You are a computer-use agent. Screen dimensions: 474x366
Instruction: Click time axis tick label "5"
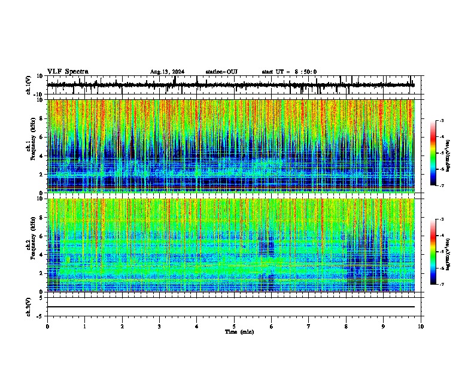click(234, 327)
